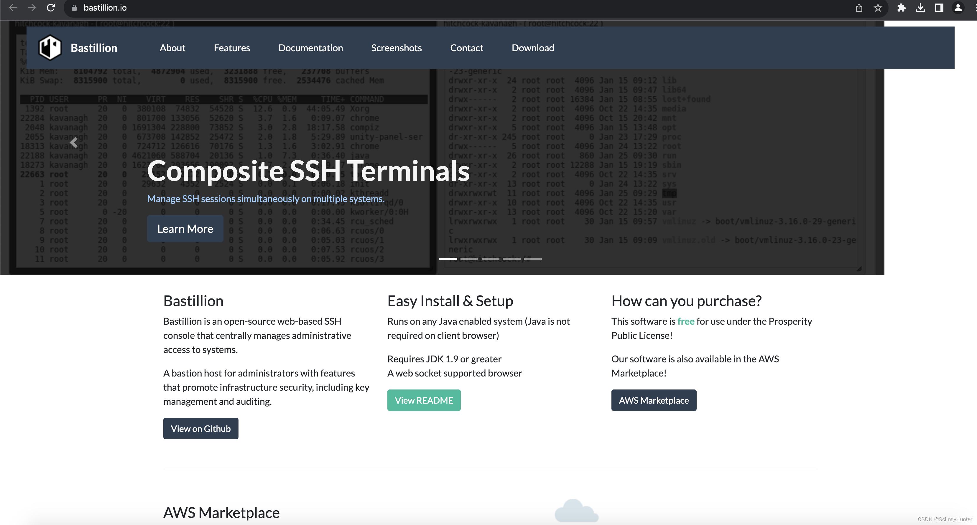Image resolution: width=977 pixels, height=525 pixels.
Task: Click the AWS Marketplace button
Action: pyautogui.click(x=654, y=399)
